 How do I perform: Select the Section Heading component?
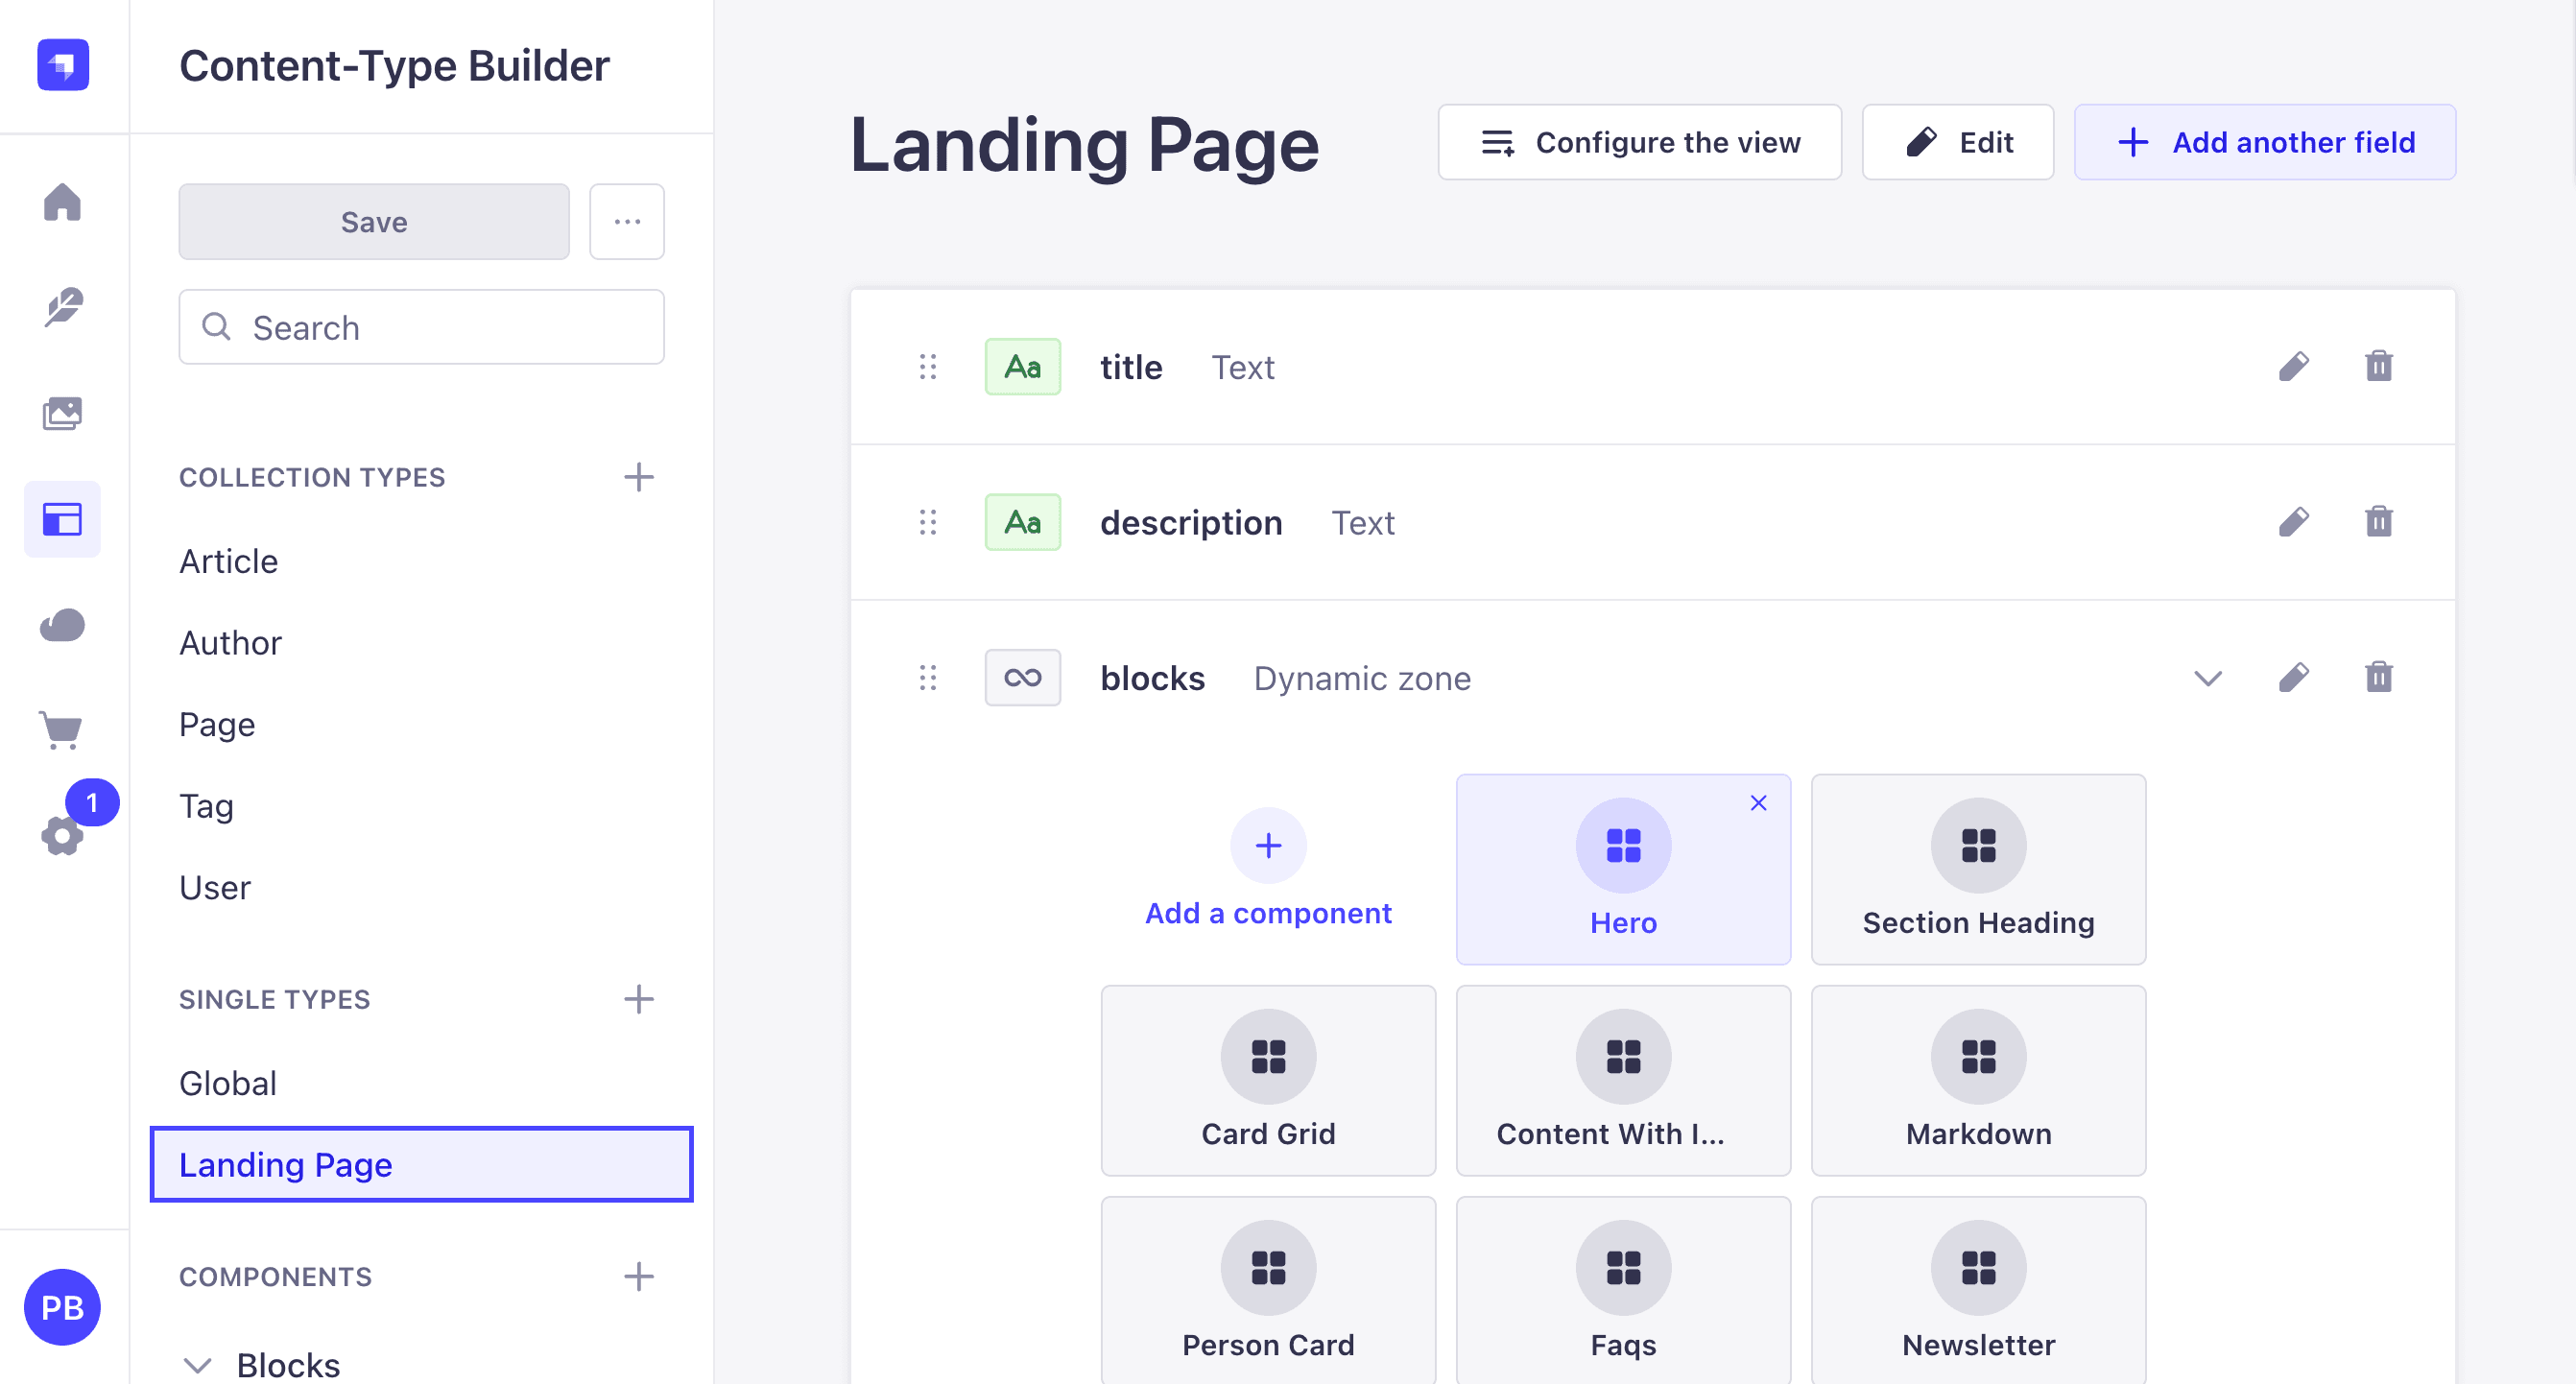pyautogui.click(x=1978, y=869)
